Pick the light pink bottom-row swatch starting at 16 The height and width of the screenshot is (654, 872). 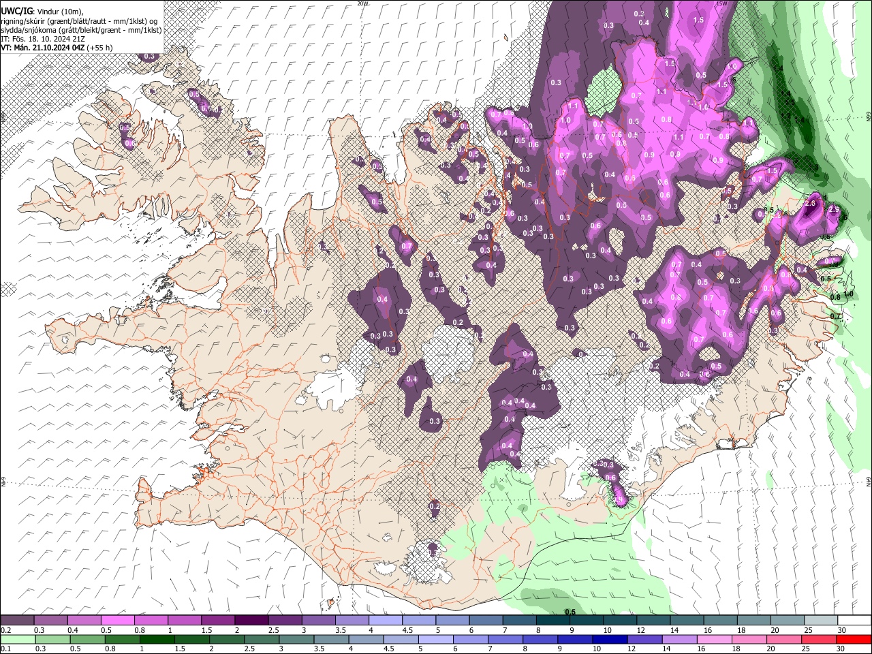point(714,639)
